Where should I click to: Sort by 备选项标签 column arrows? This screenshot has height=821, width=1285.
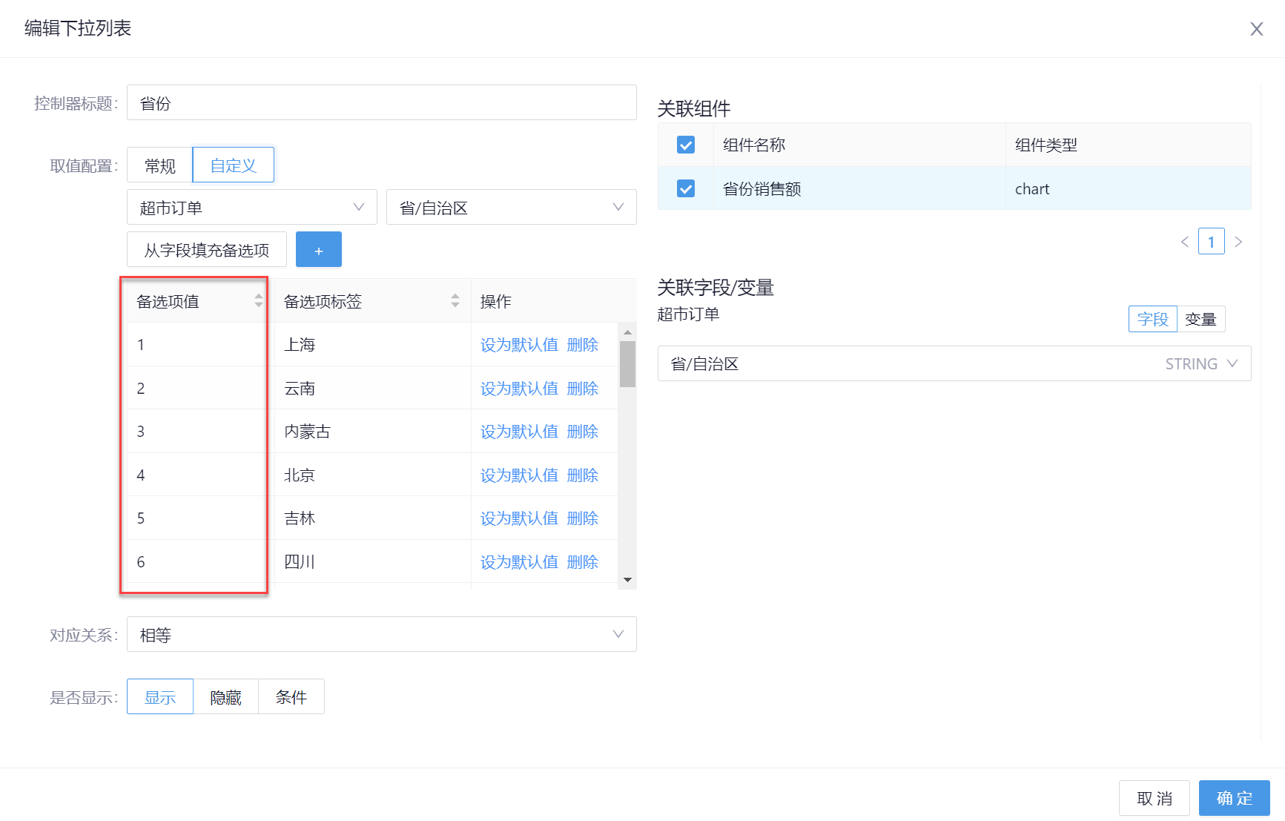455,300
